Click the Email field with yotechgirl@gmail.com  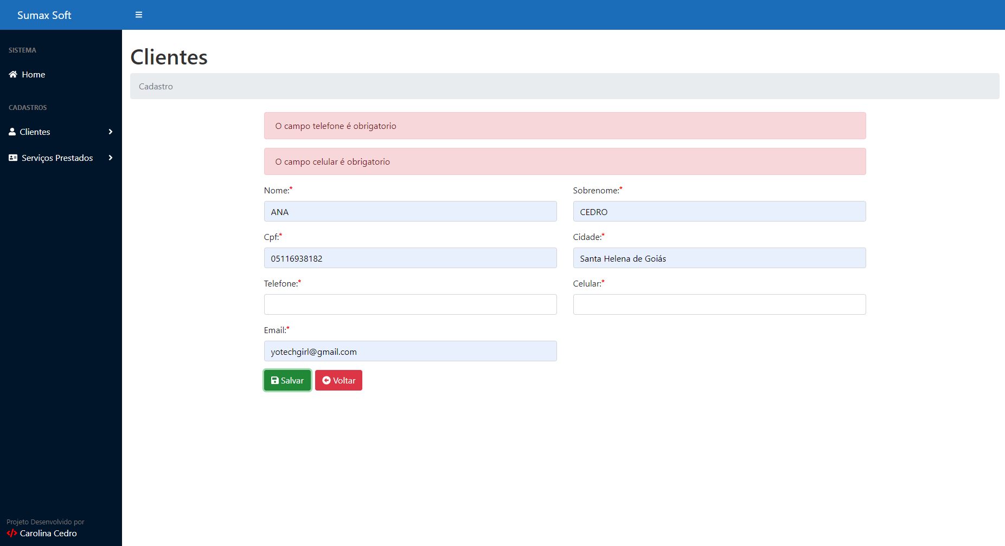pos(410,351)
